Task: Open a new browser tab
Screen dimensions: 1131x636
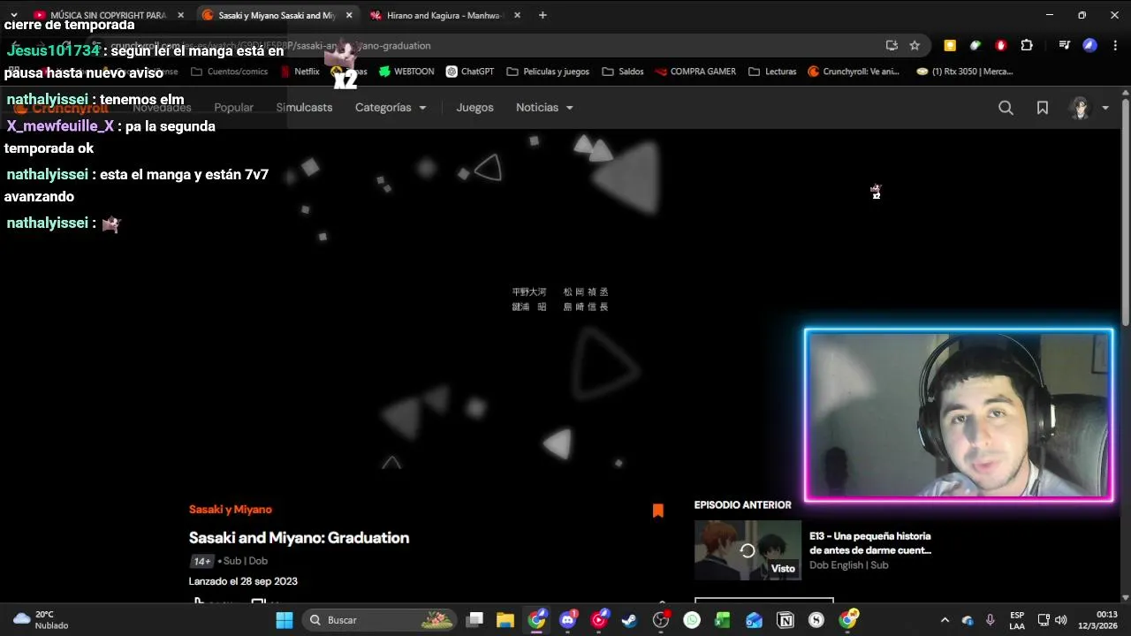Action: 543,15
